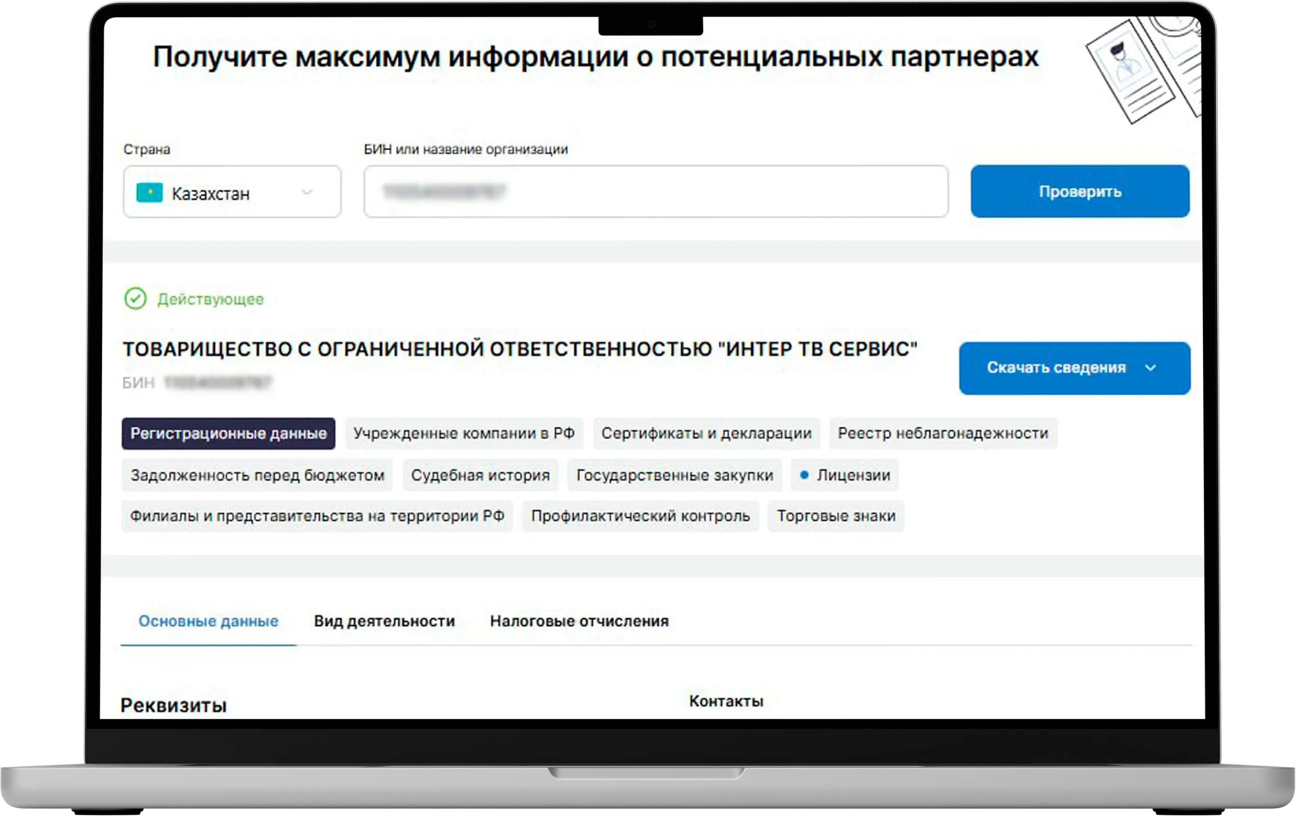
Task: Open Филиалы и представительства на территории РФ
Action: (x=317, y=516)
